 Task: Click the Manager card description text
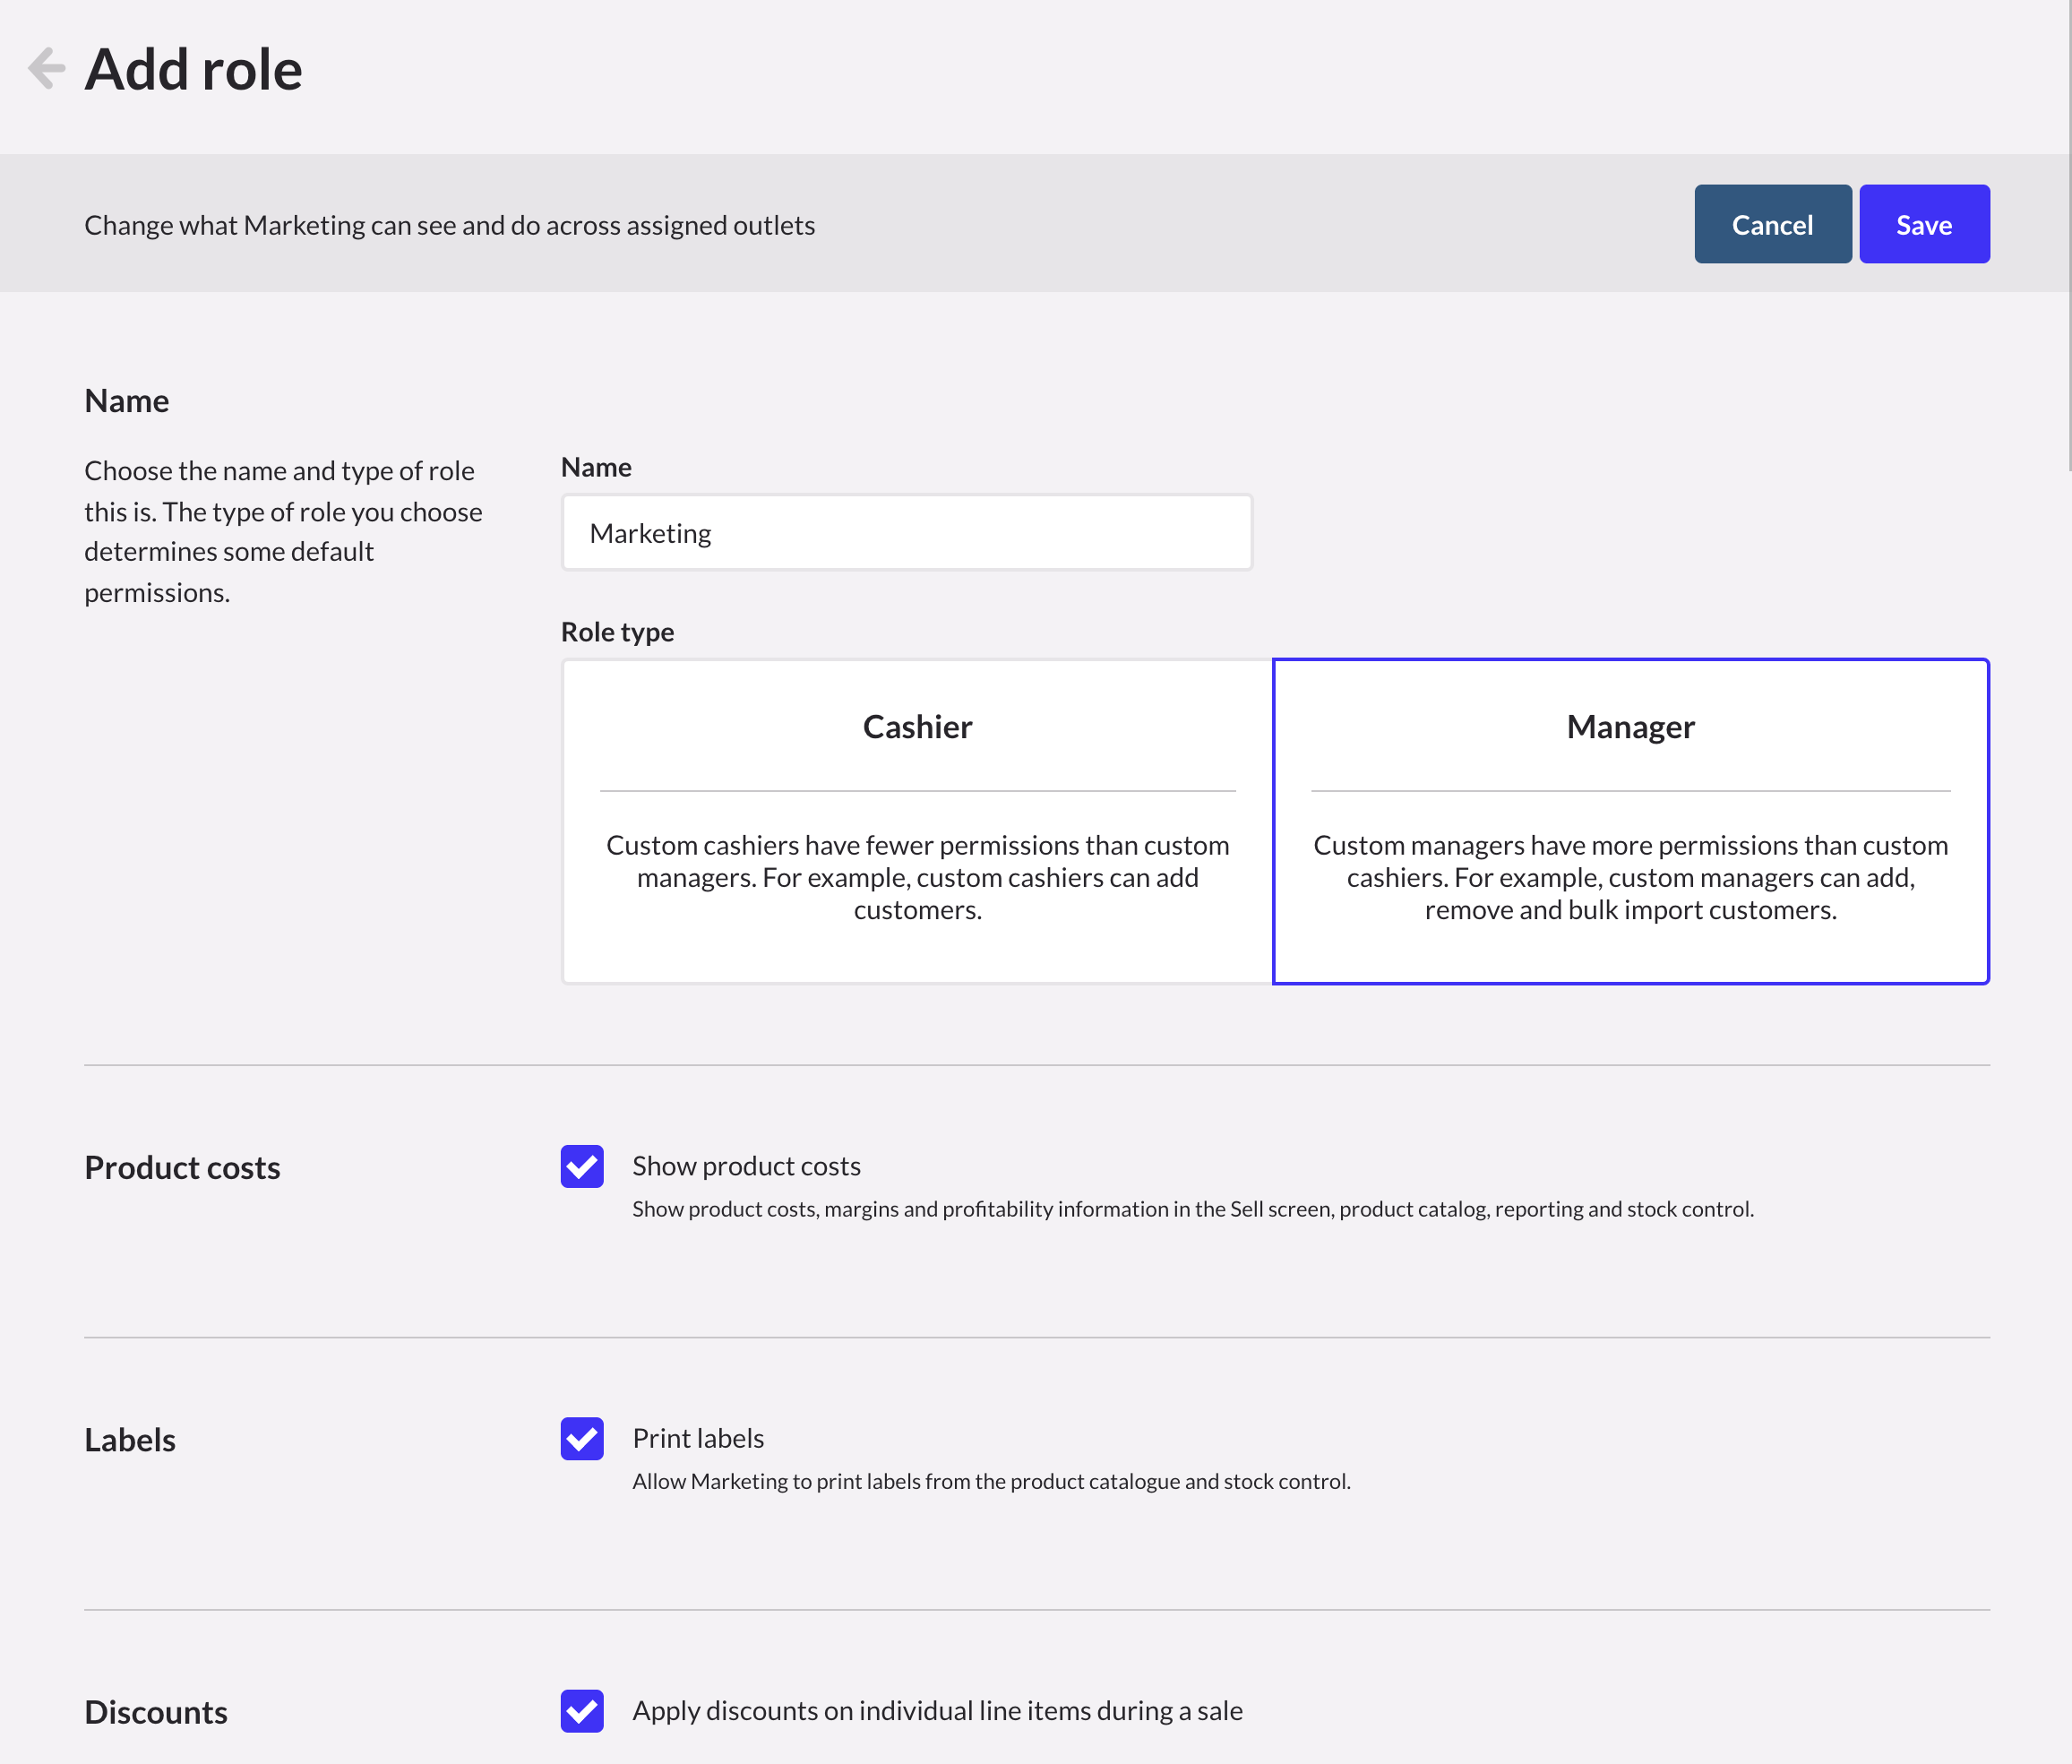point(1629,877)
